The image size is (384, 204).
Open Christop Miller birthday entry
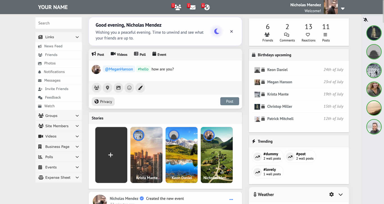point(299,107)
